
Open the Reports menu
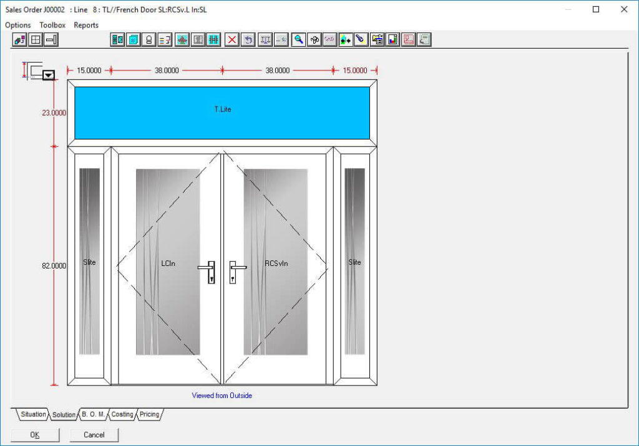pyautogui.click(x=86, y=25)
